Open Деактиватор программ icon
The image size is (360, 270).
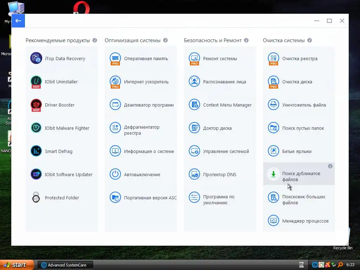115,105
